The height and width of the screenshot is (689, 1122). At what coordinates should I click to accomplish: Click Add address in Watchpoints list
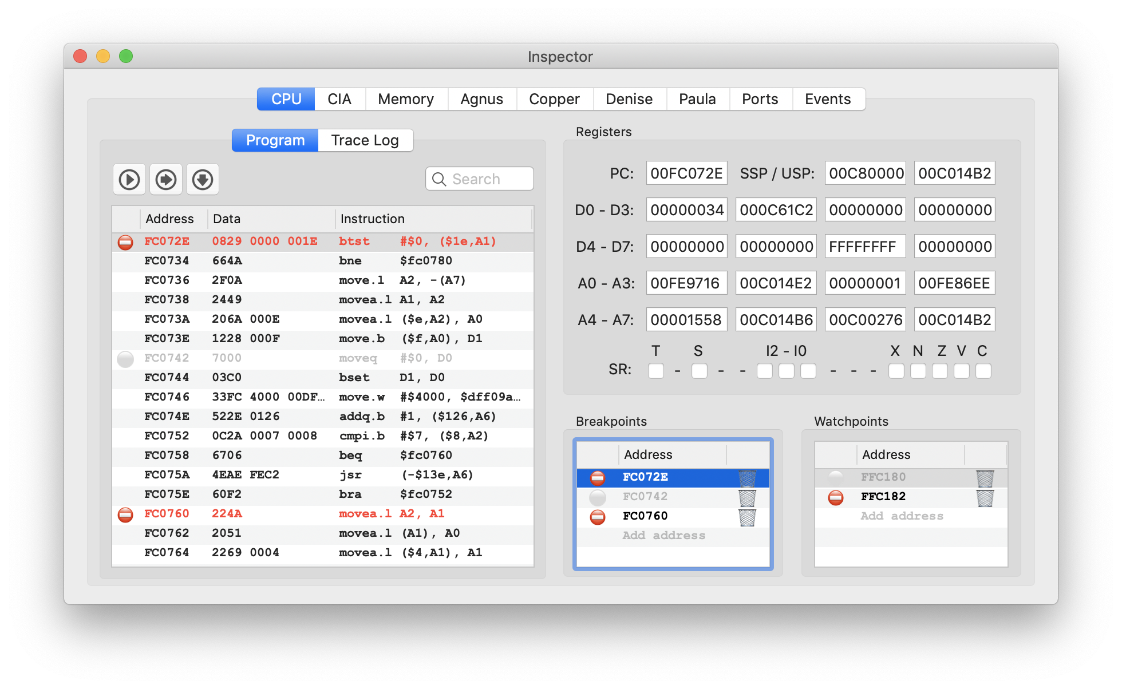pos(902,516)
